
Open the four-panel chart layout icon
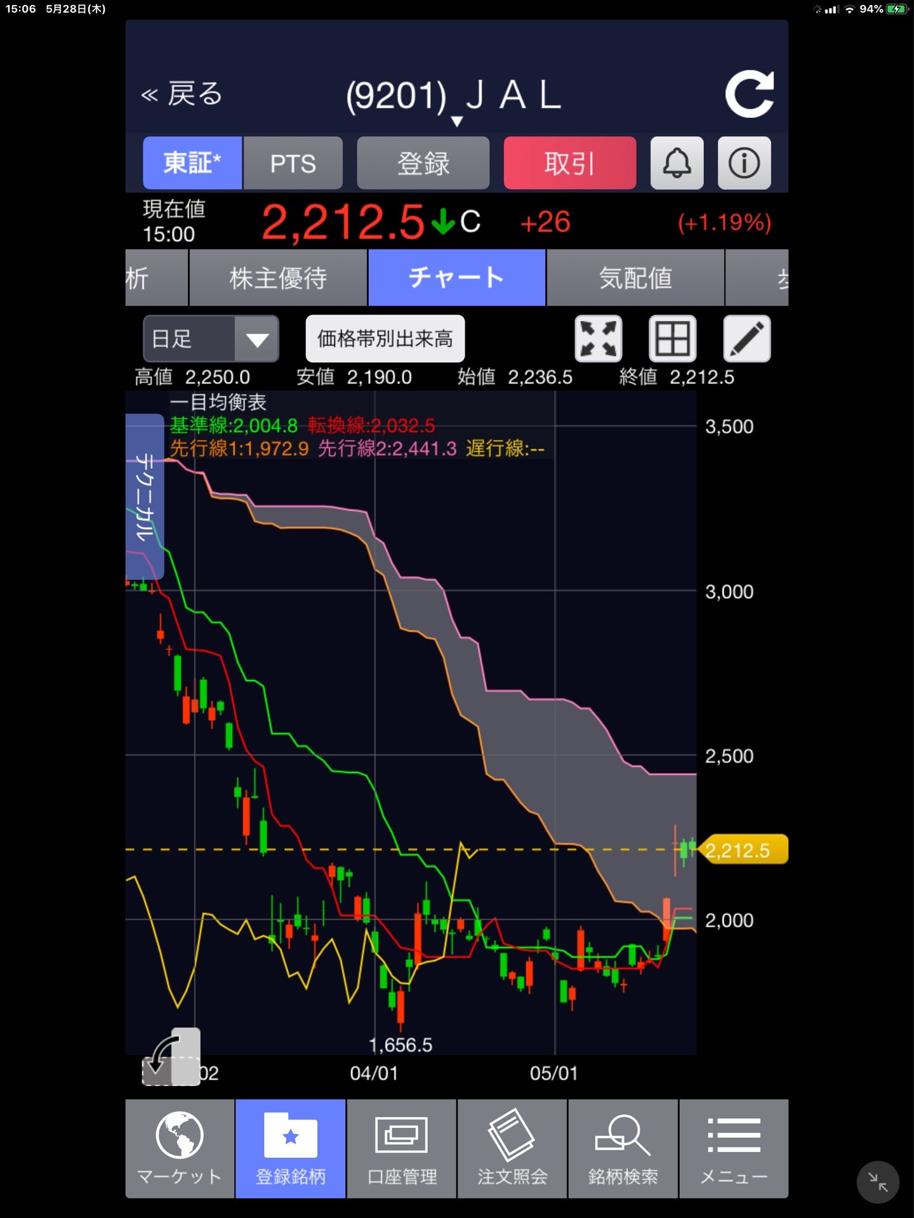(x=672, y=339)
